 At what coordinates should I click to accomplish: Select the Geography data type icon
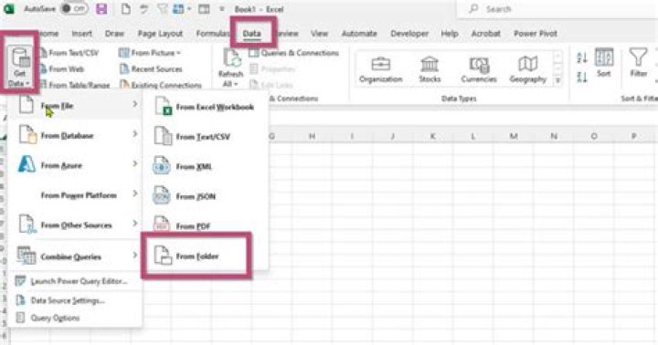(527, 69)
